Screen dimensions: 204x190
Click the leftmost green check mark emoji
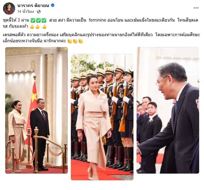(33, 20)
